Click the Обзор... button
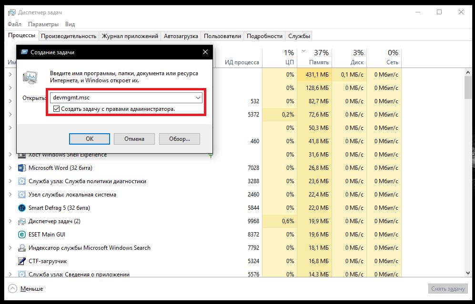 179,139
